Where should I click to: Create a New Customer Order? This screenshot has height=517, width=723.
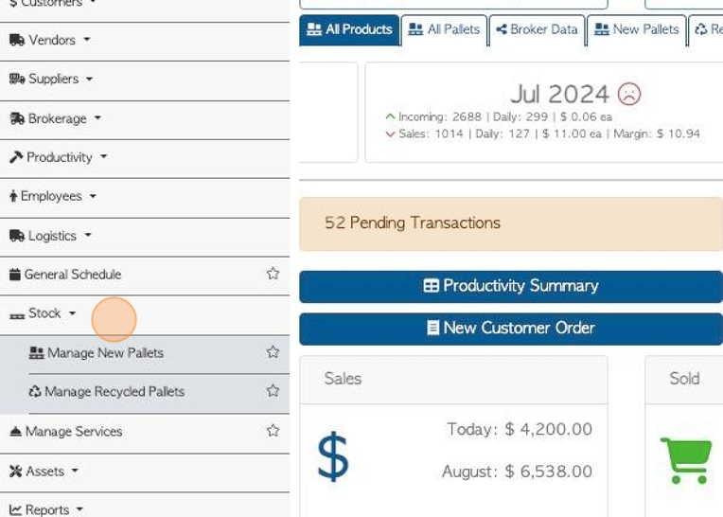[511, 329]
